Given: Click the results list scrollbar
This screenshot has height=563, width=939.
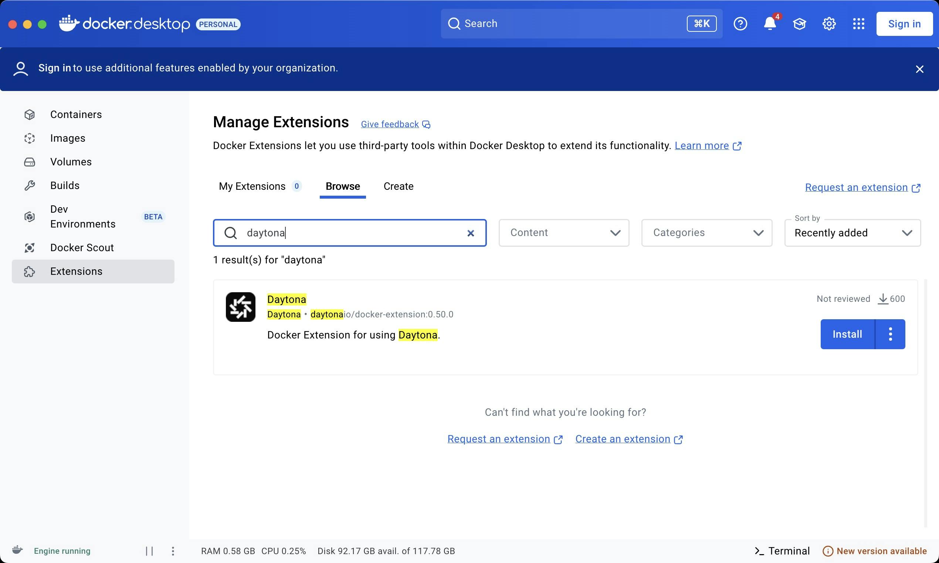Looking at the screenshot, I should click(x=925, y=403).
